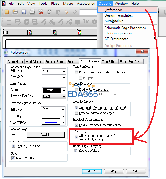The image size is (166, 179).
Task: Switch to Colors/Print tab
Action: pyautogui.click(x=15, y=62)
